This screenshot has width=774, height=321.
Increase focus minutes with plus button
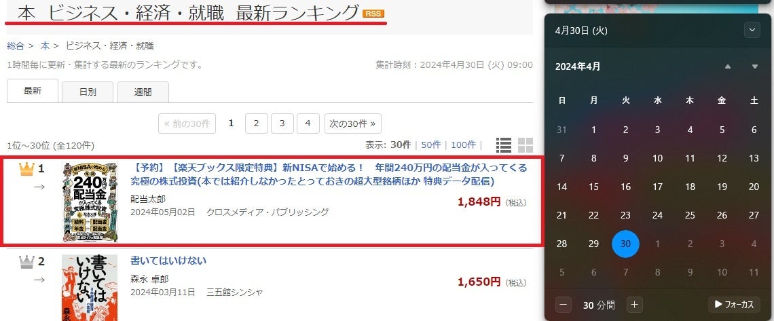click(x=634, y=305)
